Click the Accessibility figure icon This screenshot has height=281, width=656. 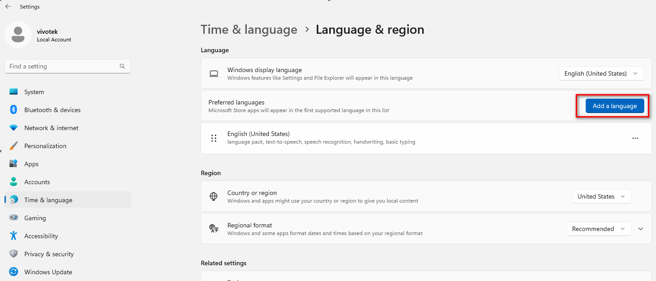14,236
